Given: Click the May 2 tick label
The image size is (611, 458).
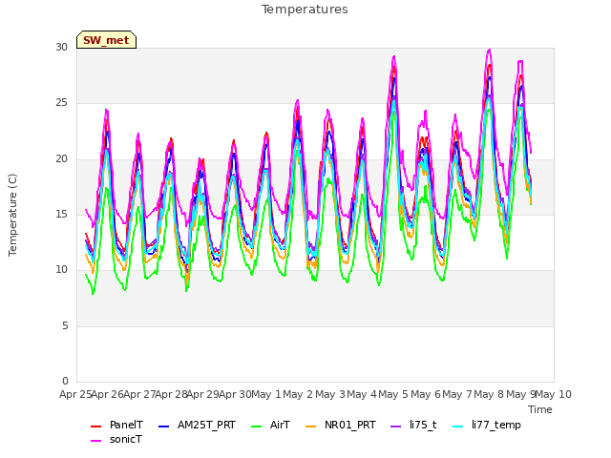Looking at the screenshot, I should 298,394.
